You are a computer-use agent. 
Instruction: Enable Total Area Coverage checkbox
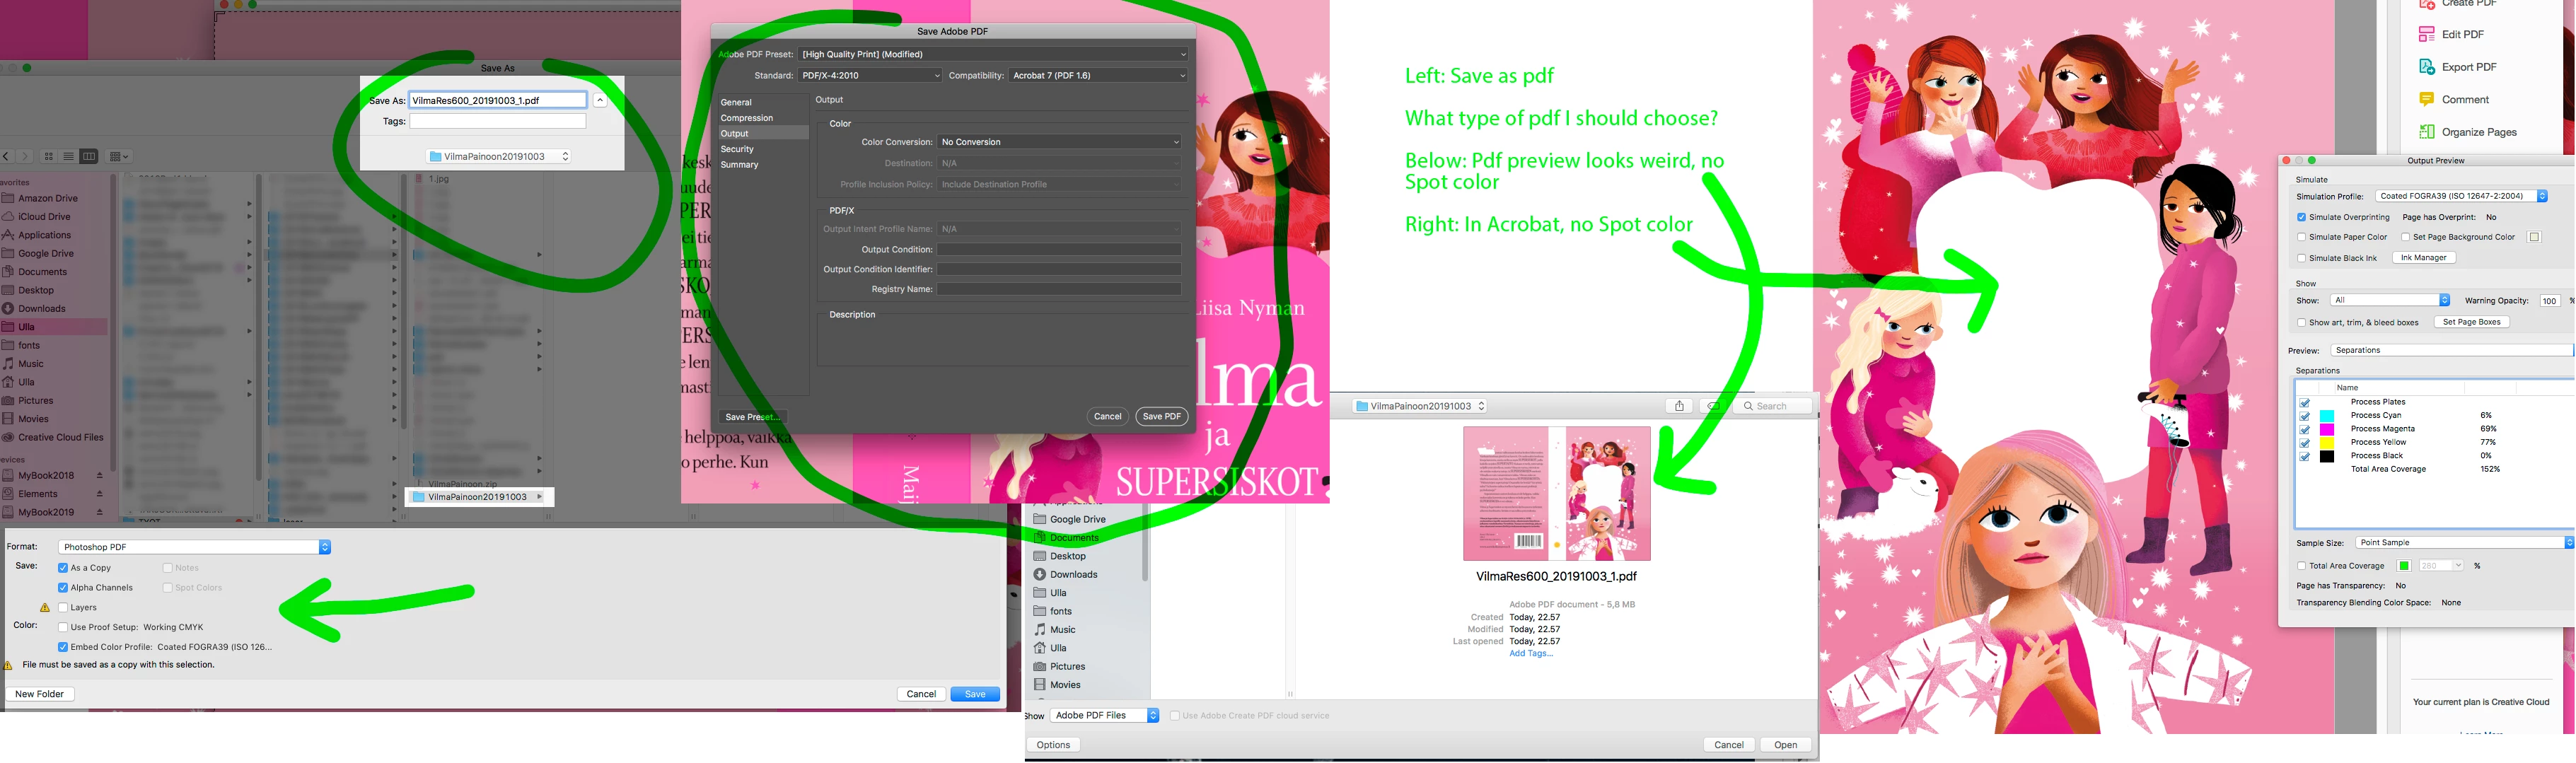(x=2301, y=566)
